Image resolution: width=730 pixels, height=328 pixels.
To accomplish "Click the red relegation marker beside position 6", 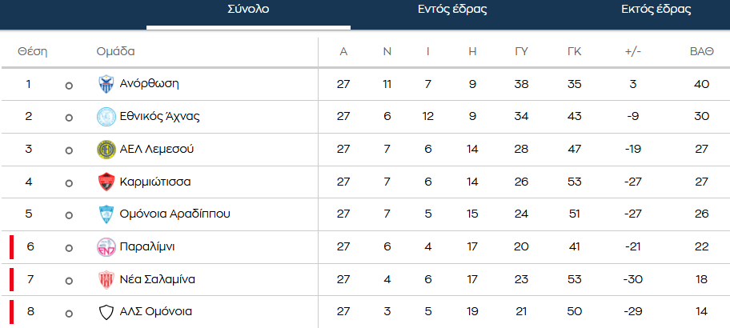I will pyautogui.click(x=12, y=247).
